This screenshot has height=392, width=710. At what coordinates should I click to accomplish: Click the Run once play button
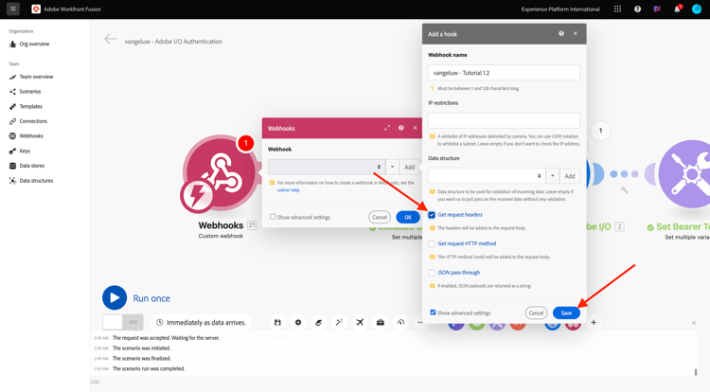click(x=115, y=298)
